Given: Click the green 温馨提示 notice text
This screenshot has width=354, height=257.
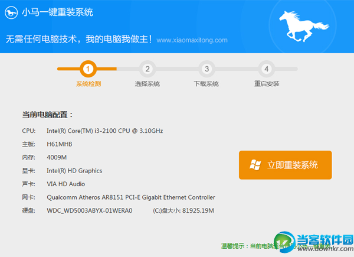Looking at the screenshot, I should pyautogui.click(x=276, y=246).
